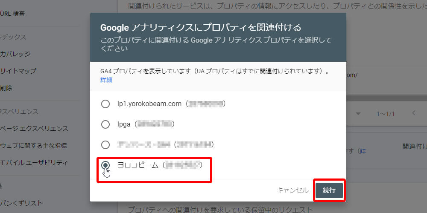Expand the rows-per-page dropdown arrow
Image resolution: width=427 pixels, height=213 pixels.
point(358,114)
